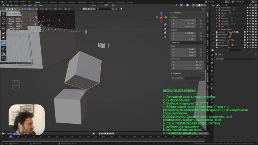Toggle X-ray mode in viewport header
Image resolution: width=258 pixels, height=145 pixels.
pos(193,5)
